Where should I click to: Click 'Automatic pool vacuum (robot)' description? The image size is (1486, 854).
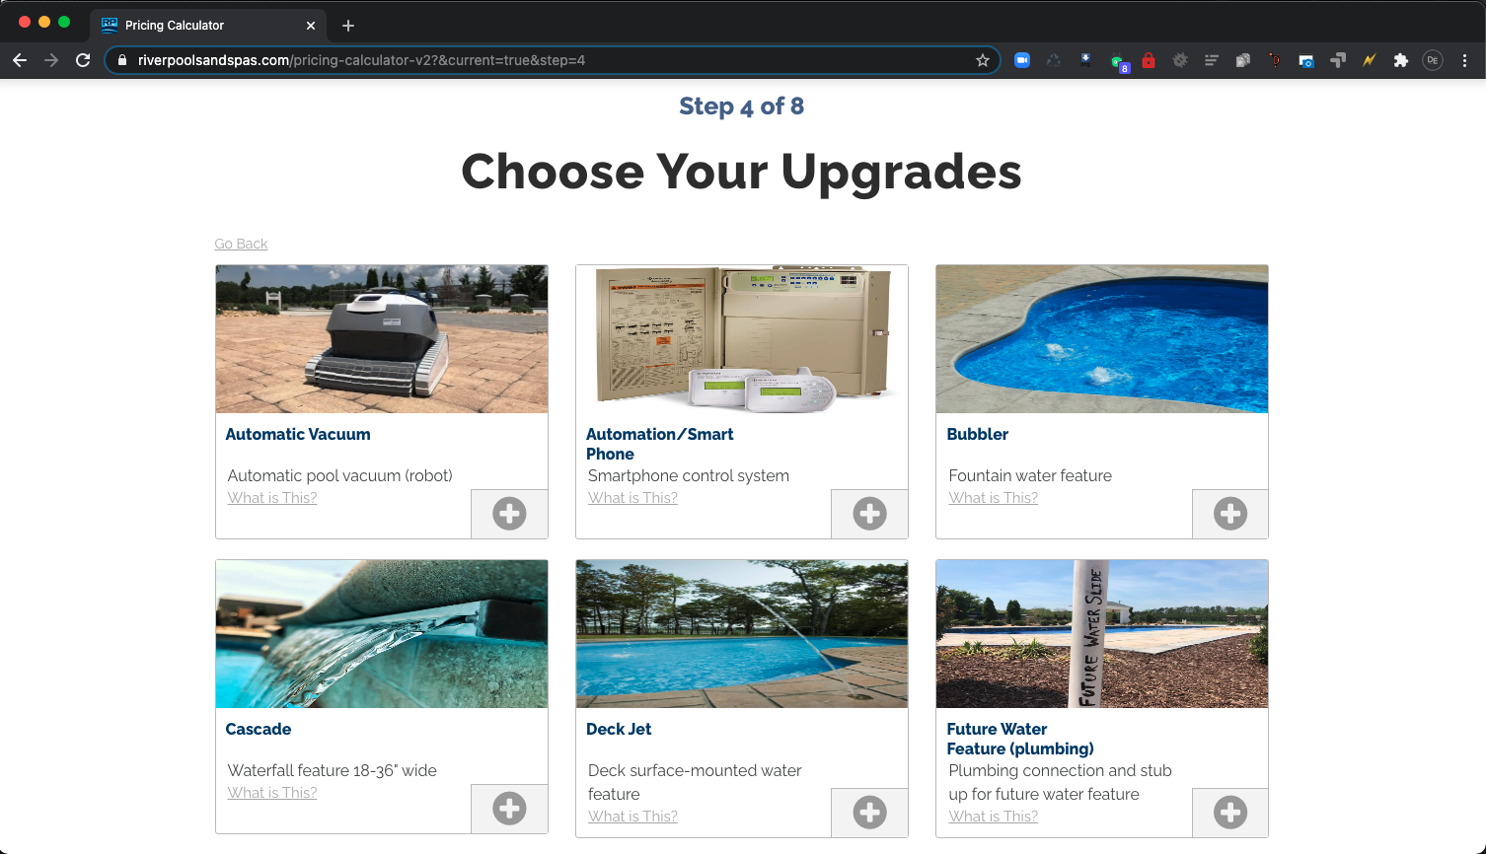[x=340, y=475]
